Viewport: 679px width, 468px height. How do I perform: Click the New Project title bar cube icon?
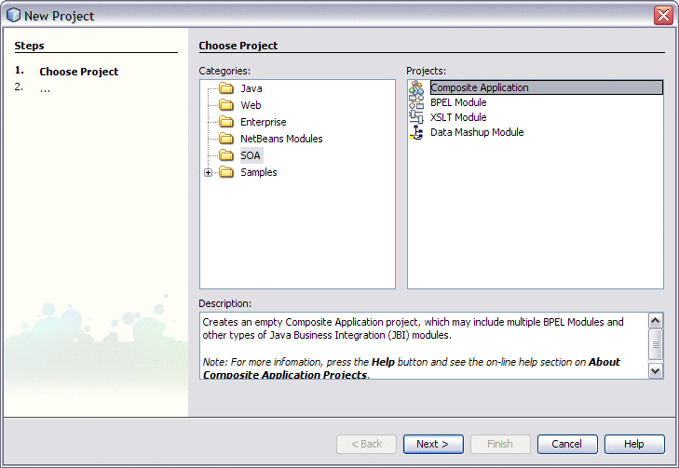(13, 16)
